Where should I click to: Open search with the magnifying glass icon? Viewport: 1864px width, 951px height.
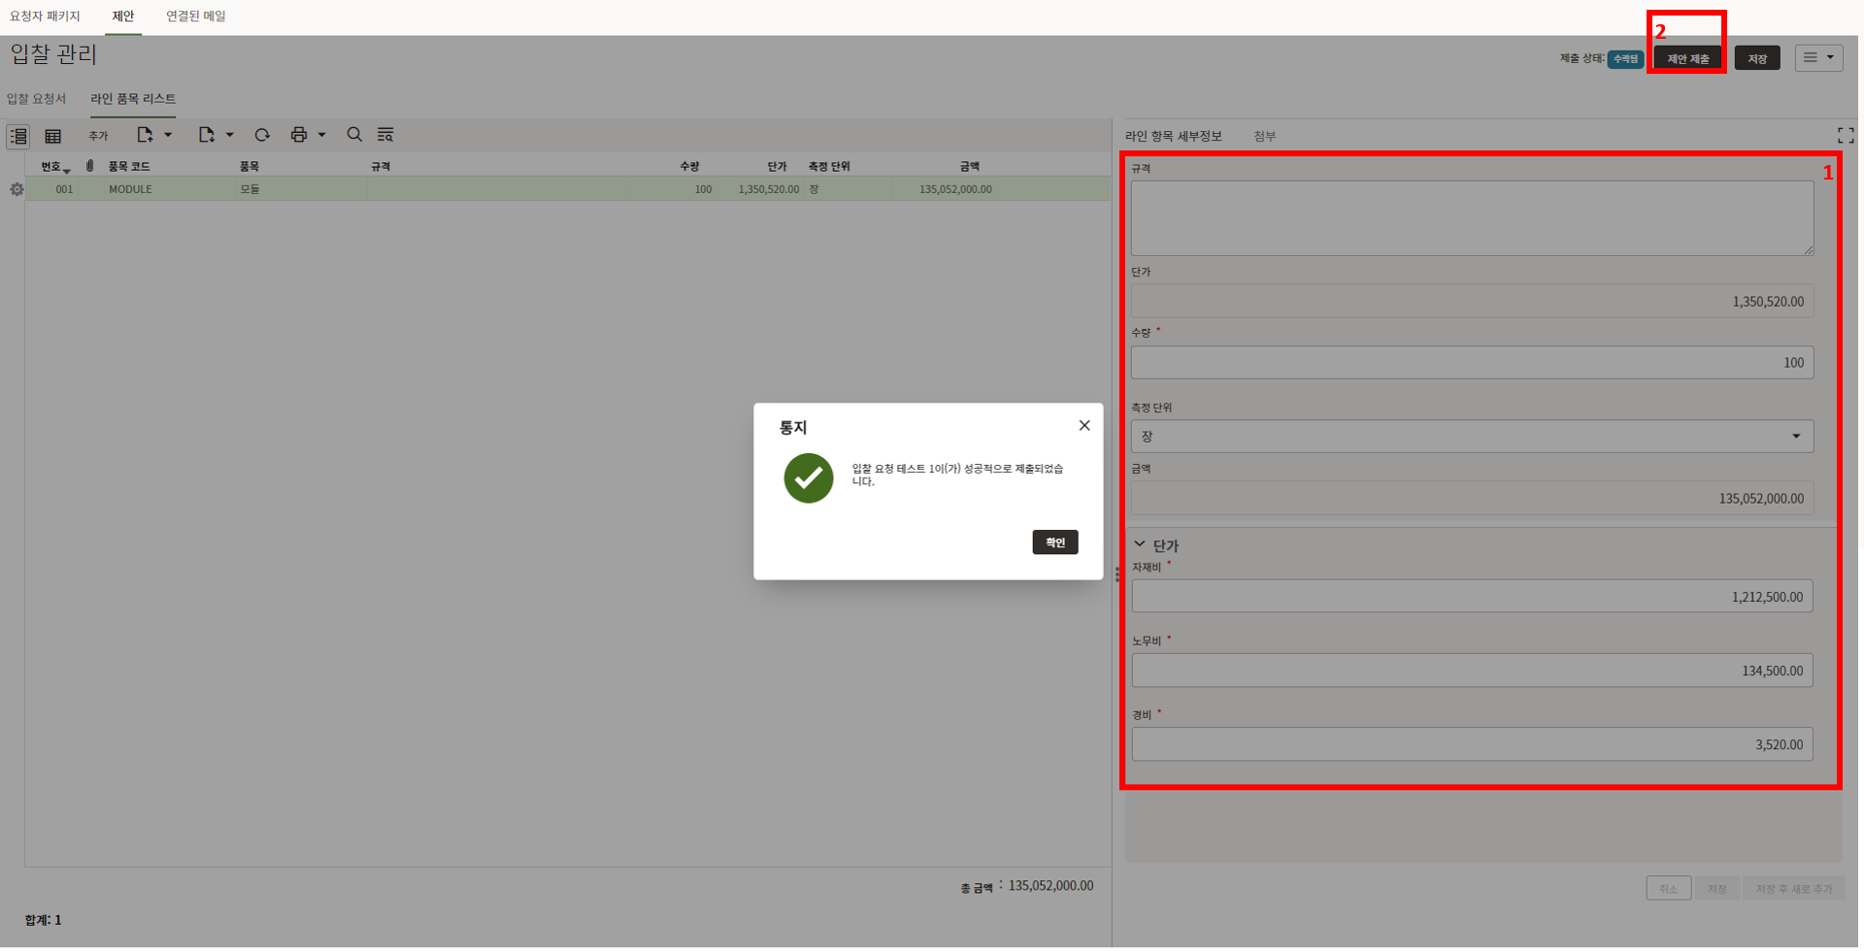coord(354,135)
